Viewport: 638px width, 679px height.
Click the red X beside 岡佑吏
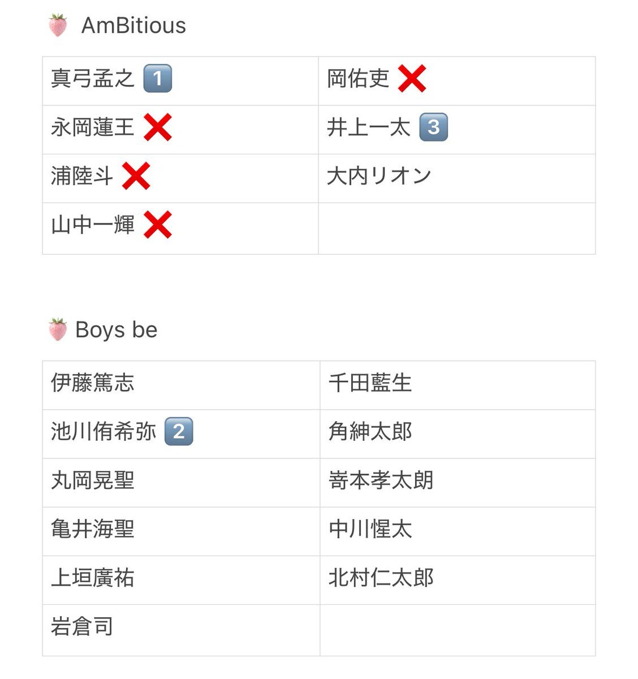(412, 79)
